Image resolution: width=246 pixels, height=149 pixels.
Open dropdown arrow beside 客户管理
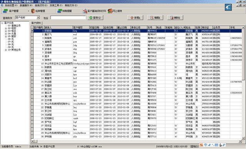28,11
